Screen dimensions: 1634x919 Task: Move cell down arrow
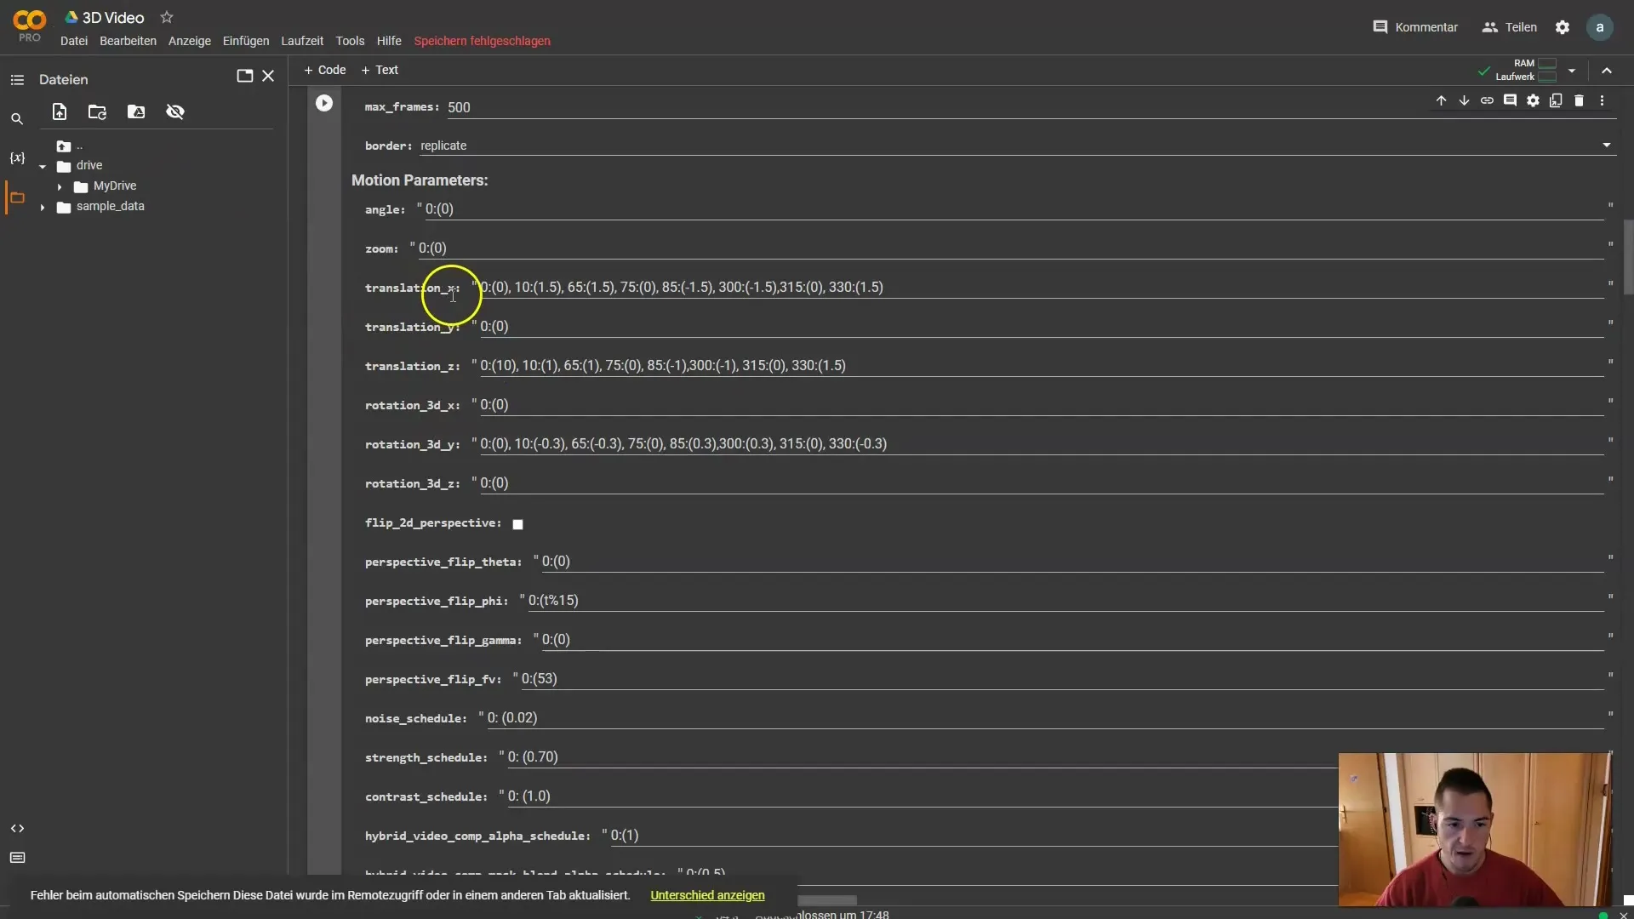pos(1464,100)
